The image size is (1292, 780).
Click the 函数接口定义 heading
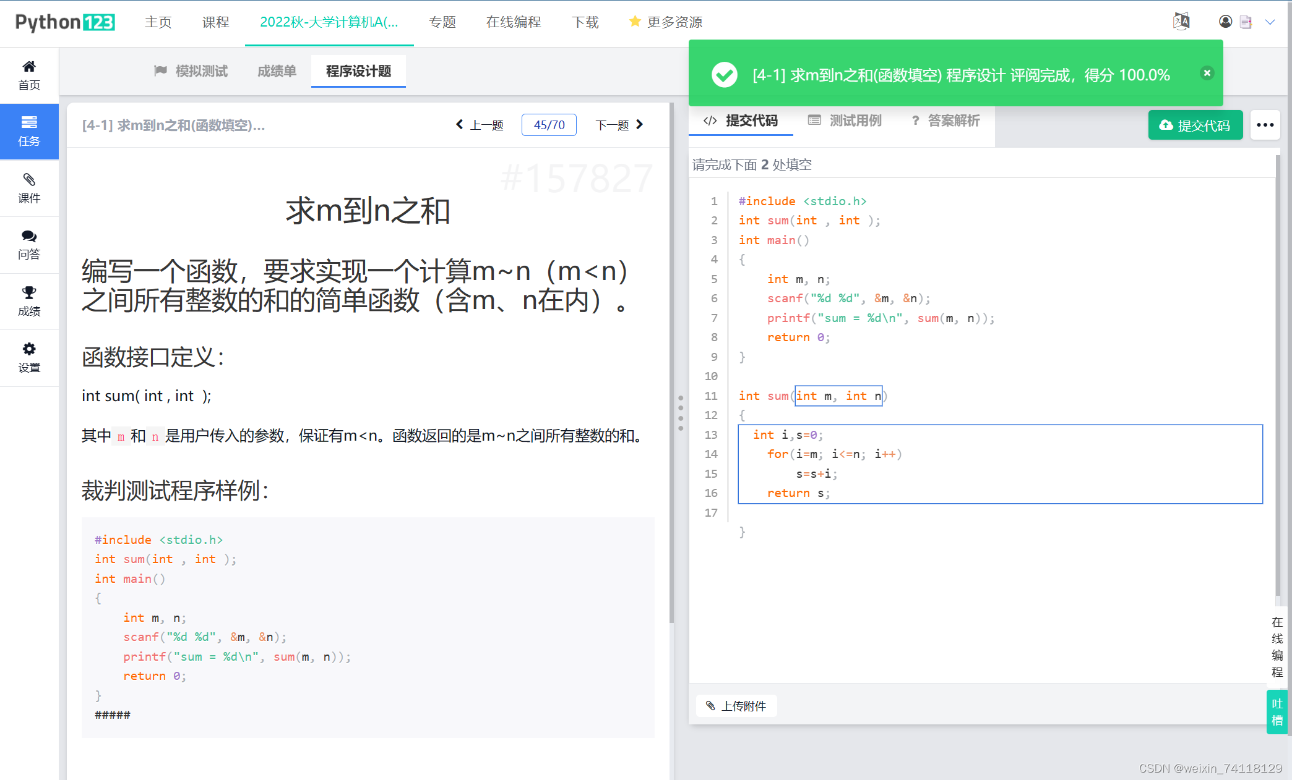click(153, 357)
